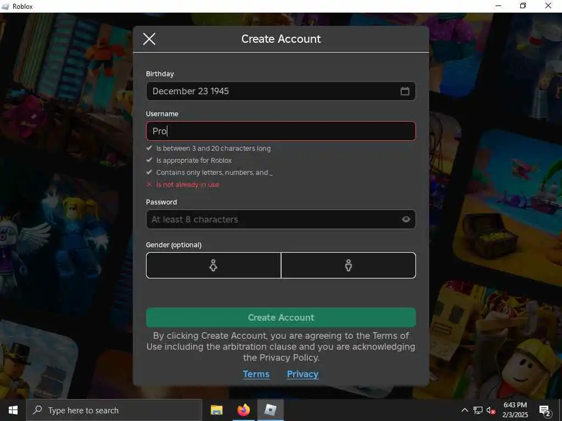Click 'Is between 3 and 20 characters long' text

coord(213,148)
